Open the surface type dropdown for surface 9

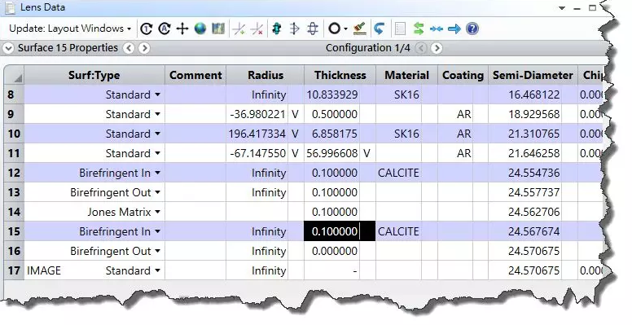[158, 114]
